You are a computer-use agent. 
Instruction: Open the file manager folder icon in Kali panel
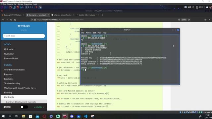[10, 7]
